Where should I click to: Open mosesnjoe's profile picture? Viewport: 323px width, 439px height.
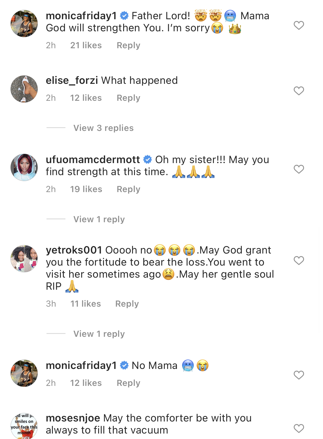[x=24, y=426]
